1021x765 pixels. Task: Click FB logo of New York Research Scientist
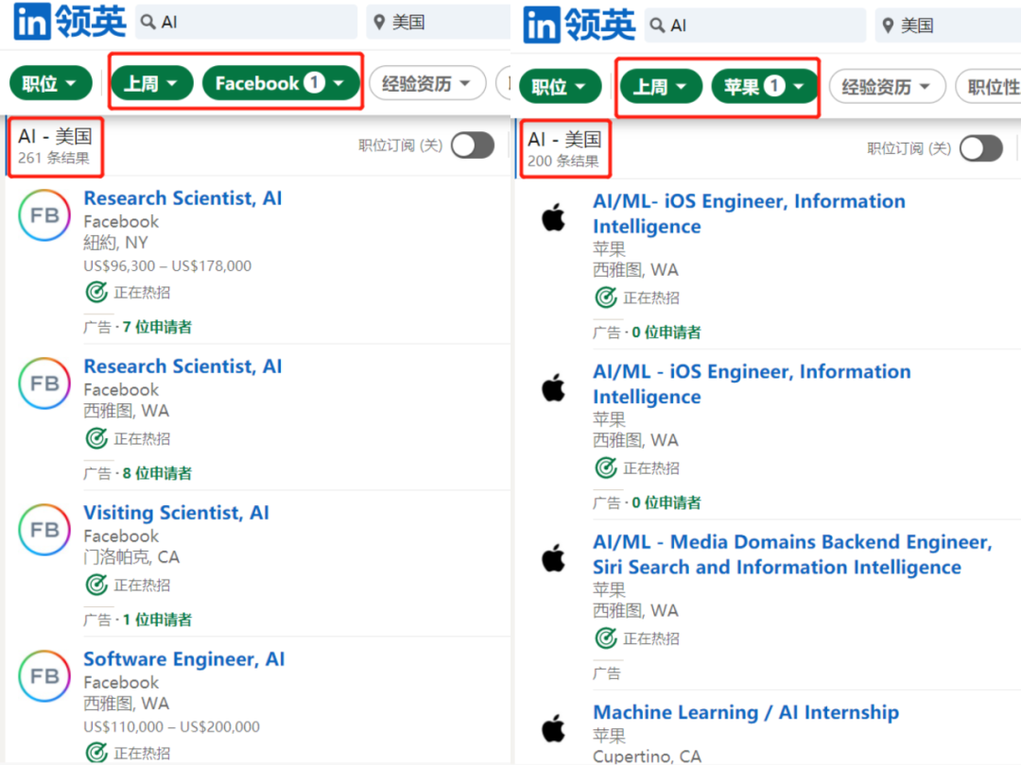click(44, 215)
